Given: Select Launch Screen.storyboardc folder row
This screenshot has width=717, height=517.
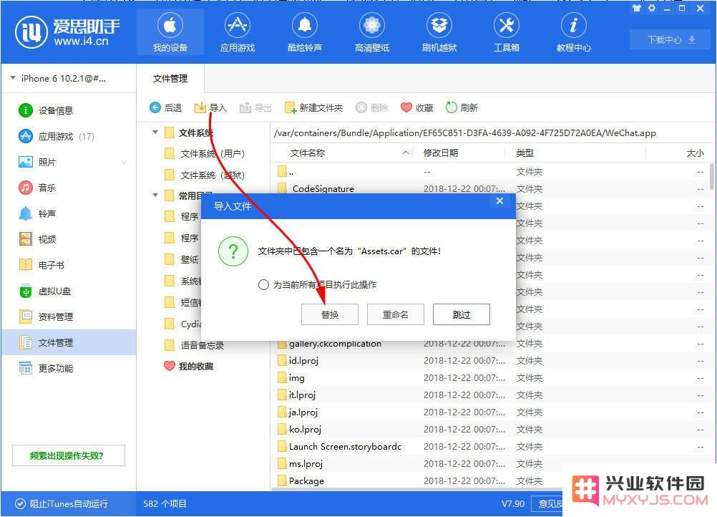Looking at the screenshot, I should (490, 447).
